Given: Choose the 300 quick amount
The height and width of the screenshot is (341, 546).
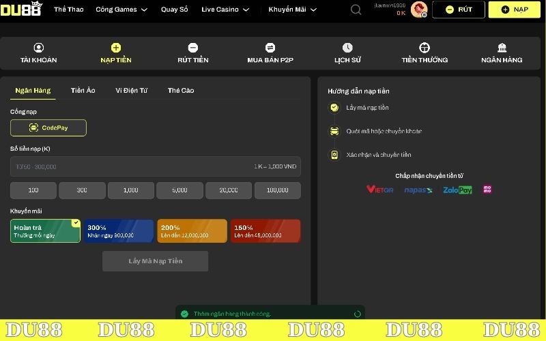Looking at the screenshot, I should 82,190.
